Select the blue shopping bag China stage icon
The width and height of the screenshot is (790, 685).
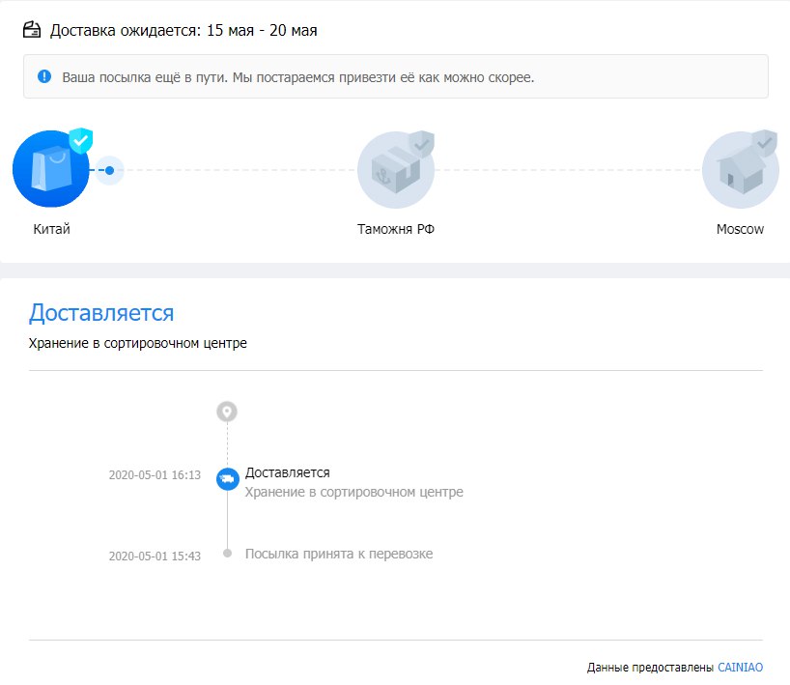(50, 169)
